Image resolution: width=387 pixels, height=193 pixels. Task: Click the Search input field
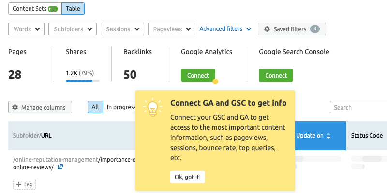click(358, 107)
